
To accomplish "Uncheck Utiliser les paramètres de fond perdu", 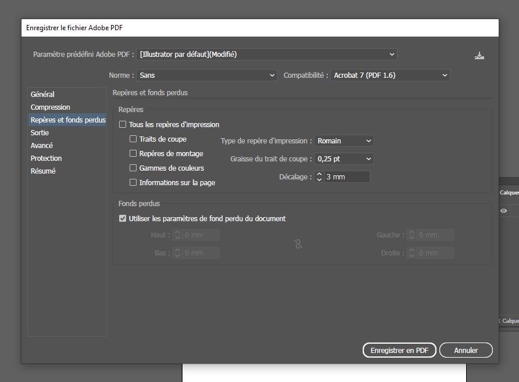I will click(x=123, y=219).
